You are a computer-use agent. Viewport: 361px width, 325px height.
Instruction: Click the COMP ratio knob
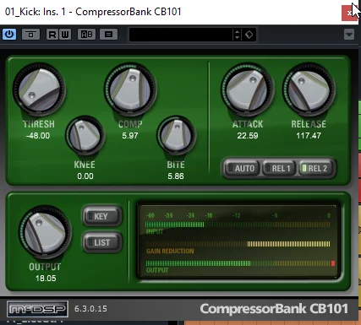click(x=130, y=89)
